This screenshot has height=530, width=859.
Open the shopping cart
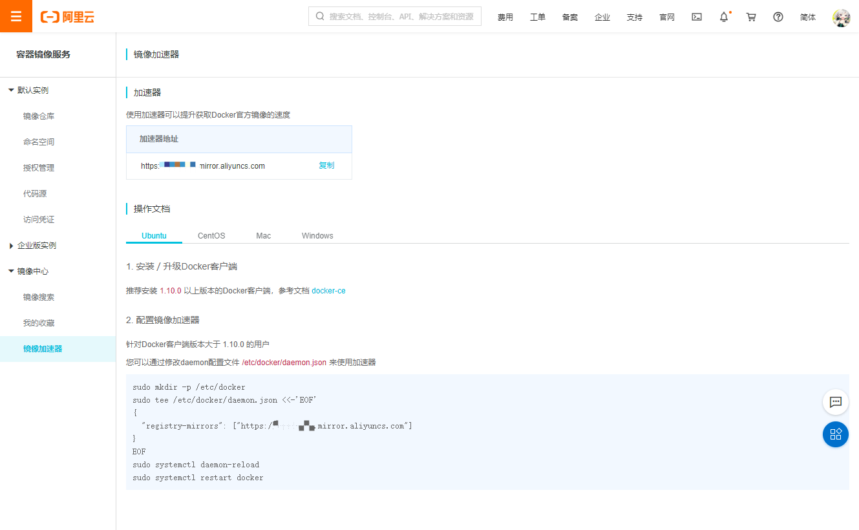(x=751, y=17)
